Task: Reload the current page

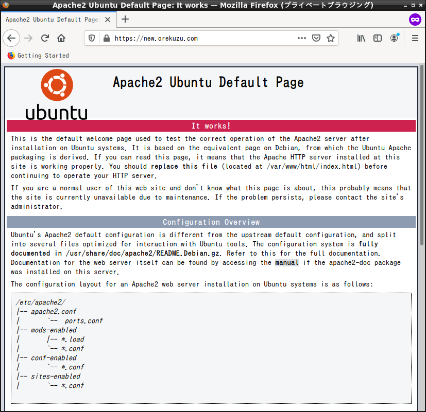Action: pos(45,38)
